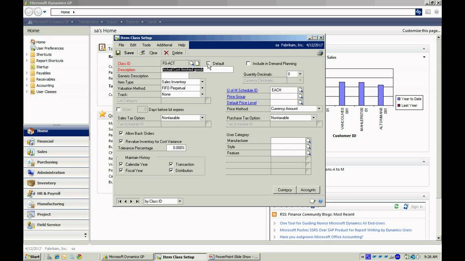Enable Include in Demand Planning
The image size is (465, 261).
248,63
